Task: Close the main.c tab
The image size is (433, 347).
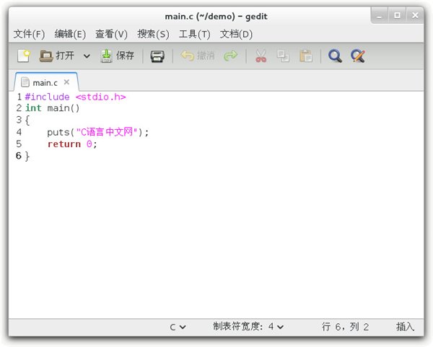Action: tap(67, 82)
